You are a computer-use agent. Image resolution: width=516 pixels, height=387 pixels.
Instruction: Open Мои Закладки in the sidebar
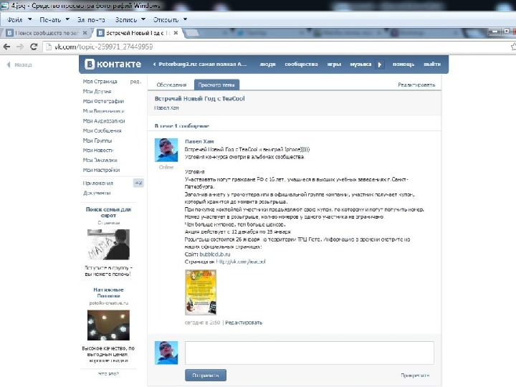pyautogui.click(x=100, y=161)
